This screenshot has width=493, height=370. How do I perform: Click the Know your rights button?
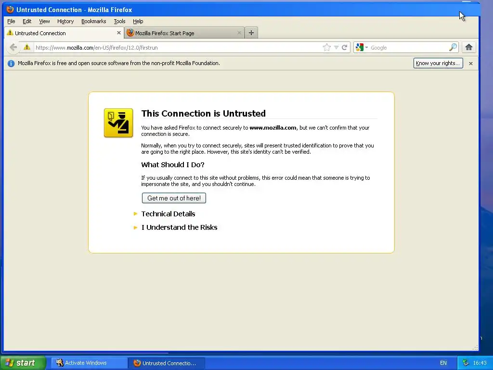[x=438, y=63]
